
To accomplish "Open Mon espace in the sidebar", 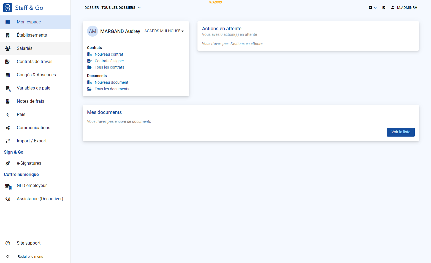I will pyautogui.click(x=35, y=22).
